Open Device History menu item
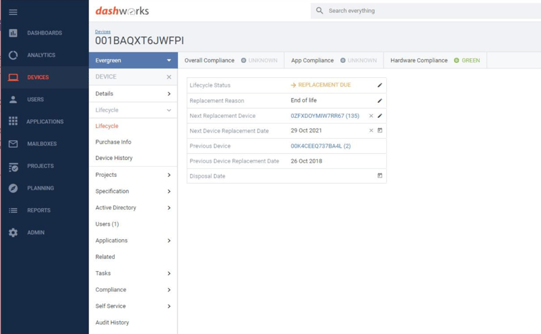Image resolution: width=541 pixels, height=334 pixels. (114, 158)
